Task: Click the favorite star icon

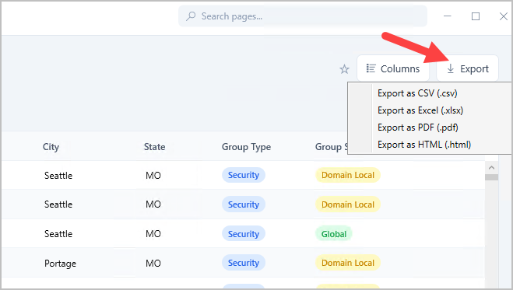Action: pos(344,69)
